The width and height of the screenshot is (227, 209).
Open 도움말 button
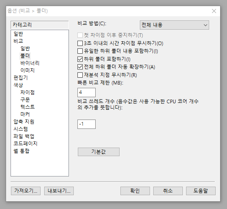pyautogui.click(x=201, y=191)
